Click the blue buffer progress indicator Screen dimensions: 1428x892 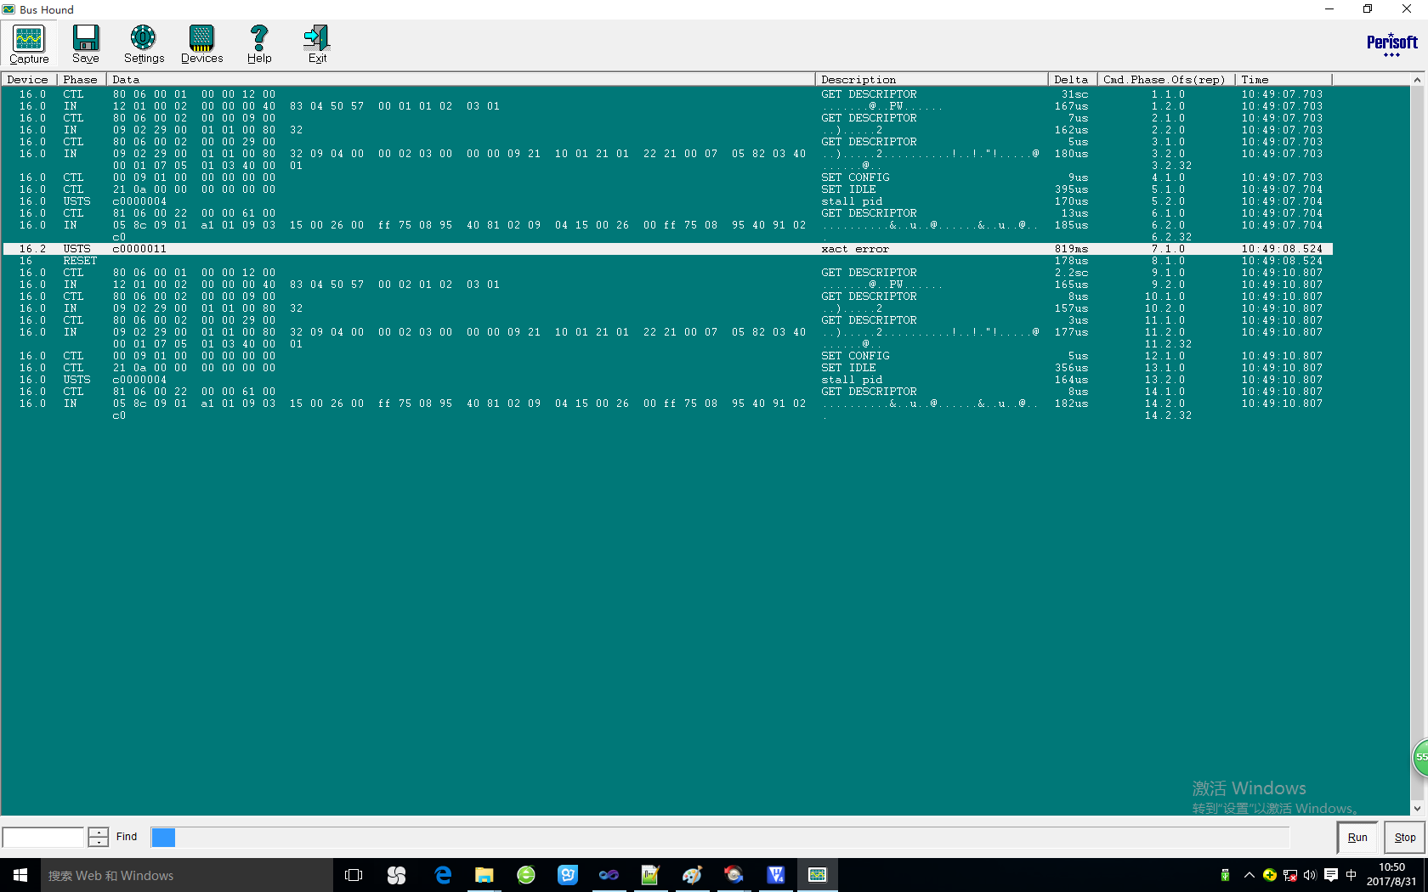pyautogui.click(x=163, y=838)
